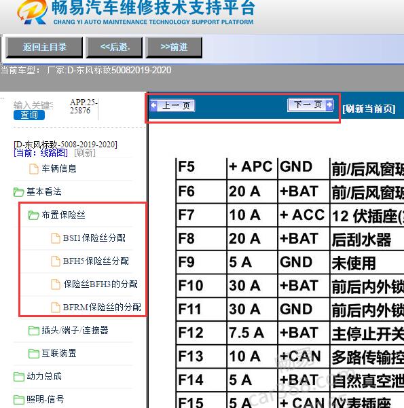Open 保险丝BFH3的分配 page

pos(100,284)
